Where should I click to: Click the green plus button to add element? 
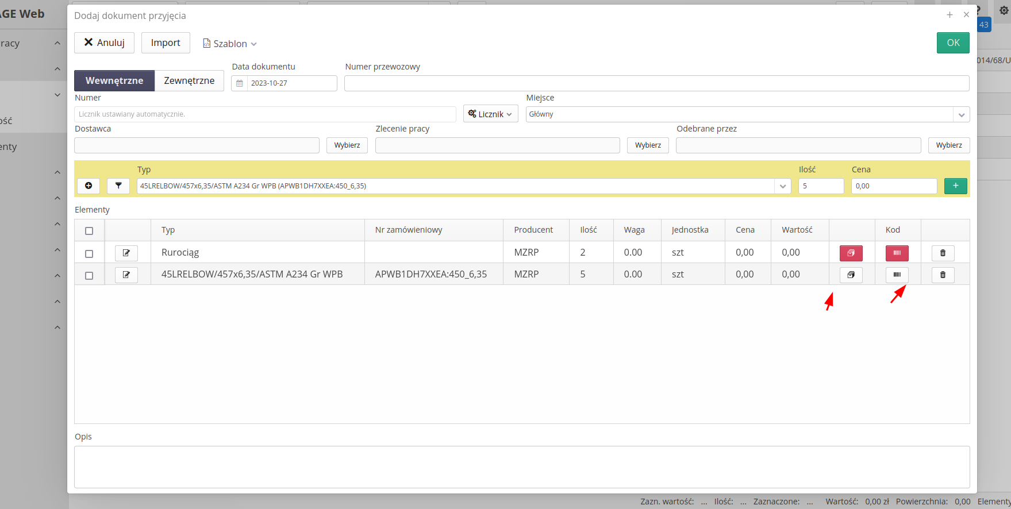tap(955, 186)
